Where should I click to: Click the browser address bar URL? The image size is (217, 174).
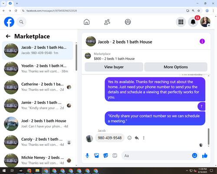click(52, 11)
